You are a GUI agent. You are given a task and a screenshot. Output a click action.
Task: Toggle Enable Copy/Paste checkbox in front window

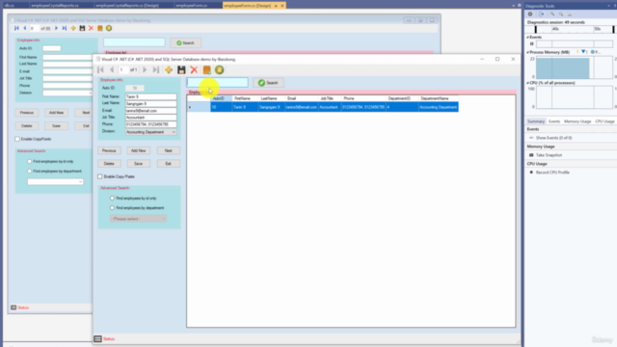(x=100, y=176)
